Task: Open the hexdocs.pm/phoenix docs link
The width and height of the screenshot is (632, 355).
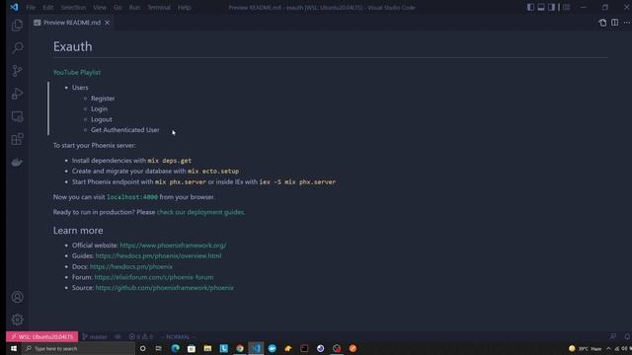Action: [x=131, y=266]
